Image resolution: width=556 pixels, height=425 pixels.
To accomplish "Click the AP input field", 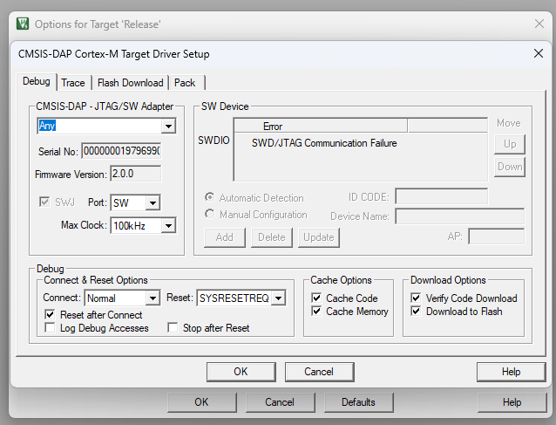I will (x=497, y=236).
